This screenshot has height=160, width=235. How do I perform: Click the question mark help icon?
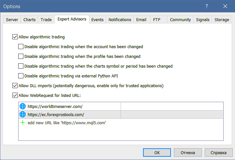click(x=207, y=6)
